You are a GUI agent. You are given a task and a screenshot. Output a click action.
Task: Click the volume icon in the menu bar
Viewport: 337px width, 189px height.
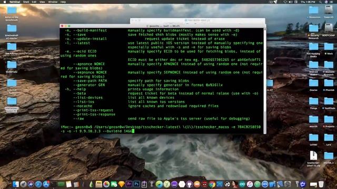point(290,2)
